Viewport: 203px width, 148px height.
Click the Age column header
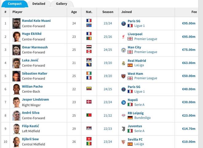(x=74, y=12)
